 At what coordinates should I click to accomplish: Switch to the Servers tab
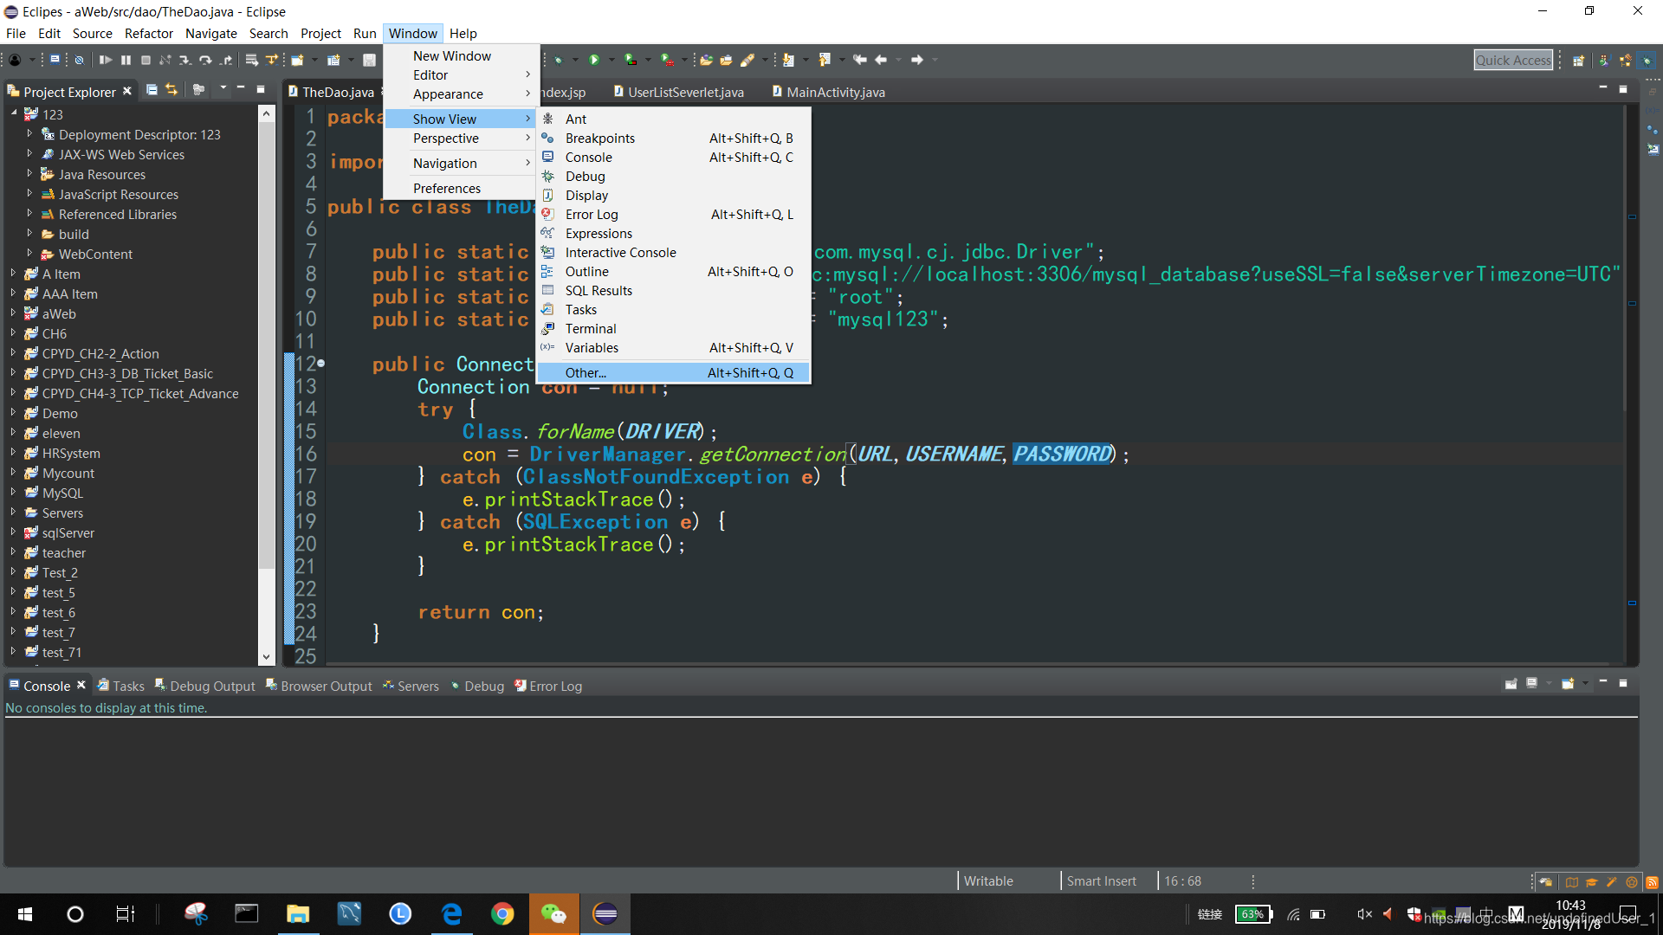point(411,686)
